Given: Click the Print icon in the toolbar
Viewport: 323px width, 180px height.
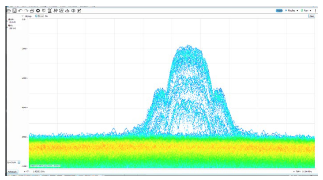Looking at the screenshot, I should pyautogui.click(x=32, y=10).
